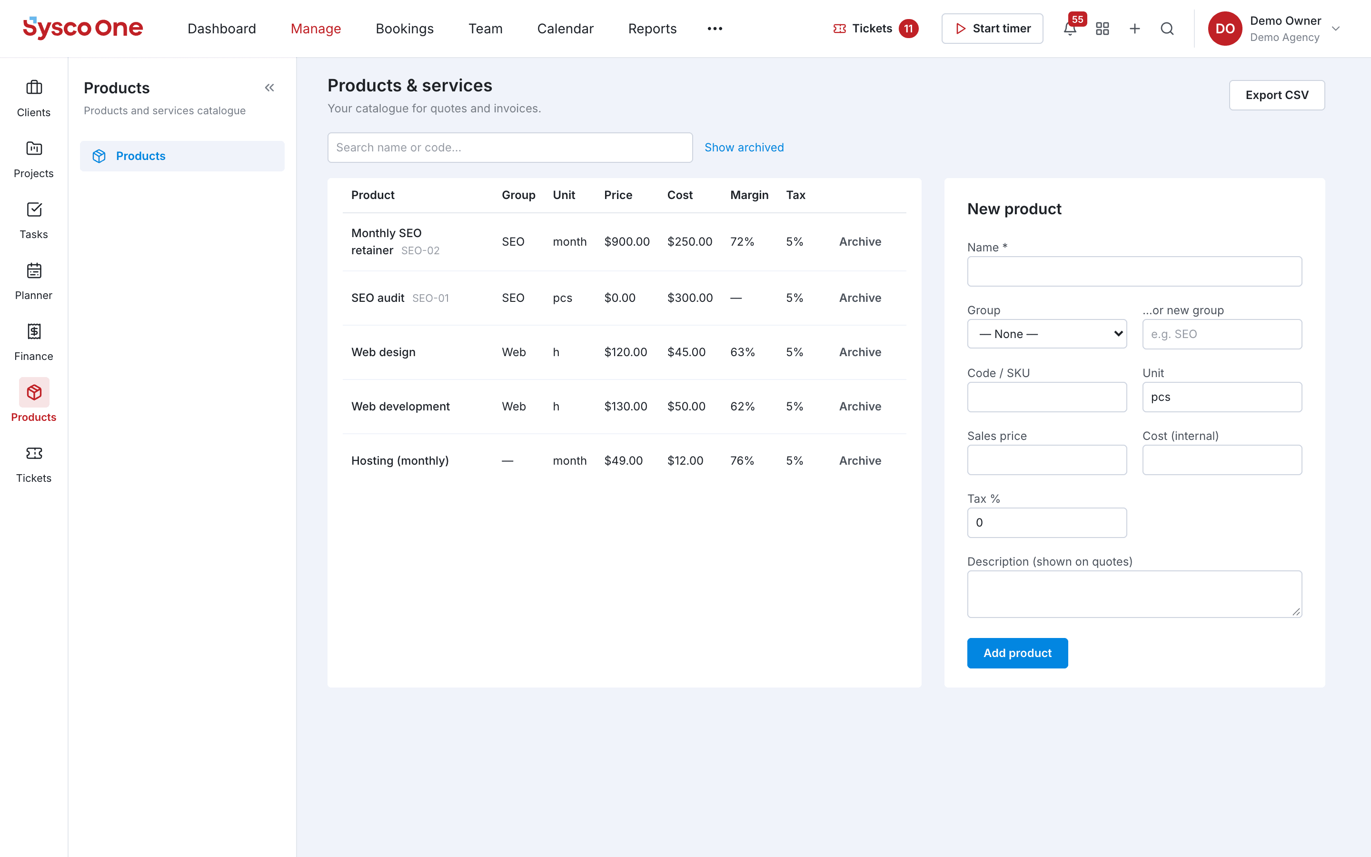The image size is (1371, 857).
Task: Open the Team menu item
Action: [x=486, y=29]
